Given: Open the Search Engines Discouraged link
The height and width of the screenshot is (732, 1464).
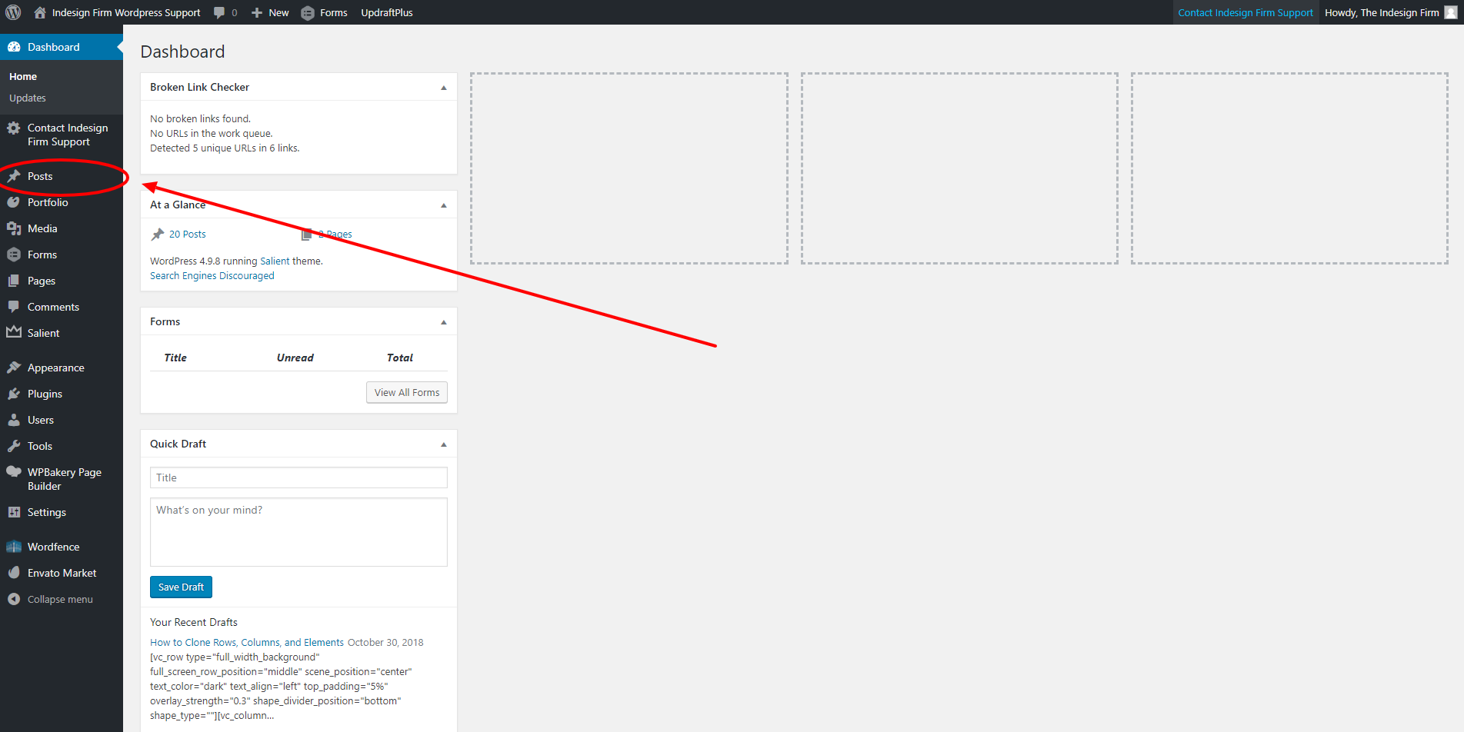Looking at the screenshot, I should point(212,276).
